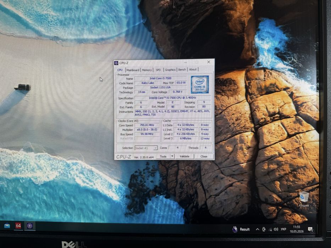Click the Revision value B0
The width and height of the screenshot is (331, 248).
click(204, 107)
